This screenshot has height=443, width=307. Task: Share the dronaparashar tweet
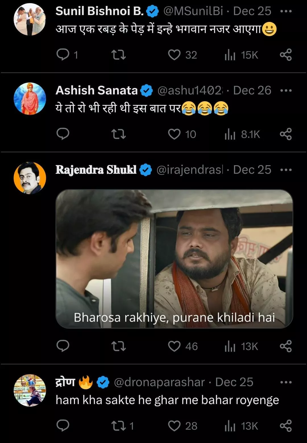pyautogui.click(x=286, y=426)
